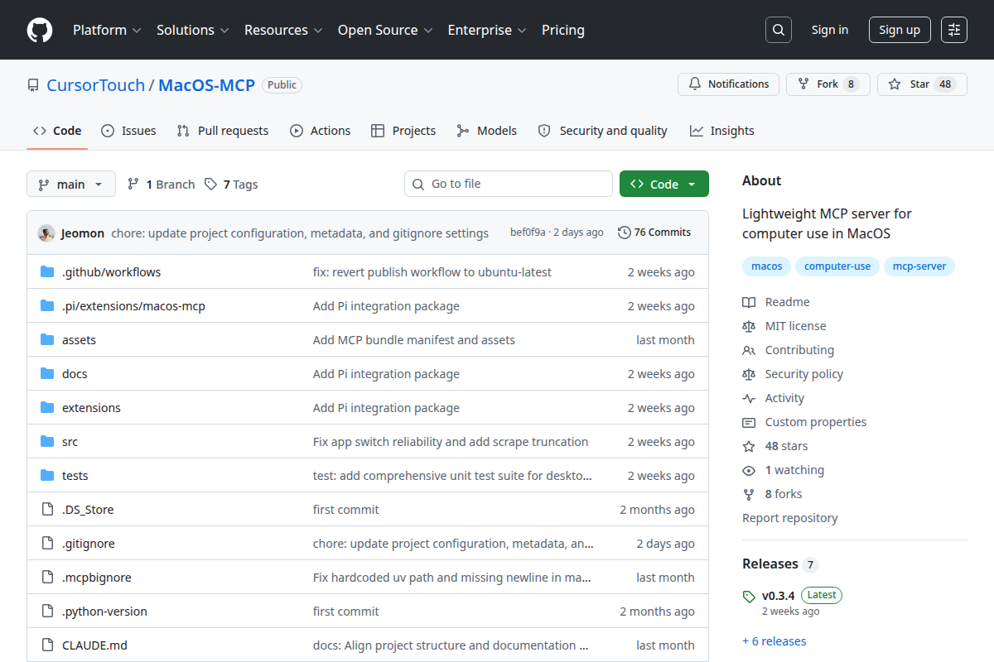
Task: Click the .github/workflows folder icon
Action: pos(47,272)
